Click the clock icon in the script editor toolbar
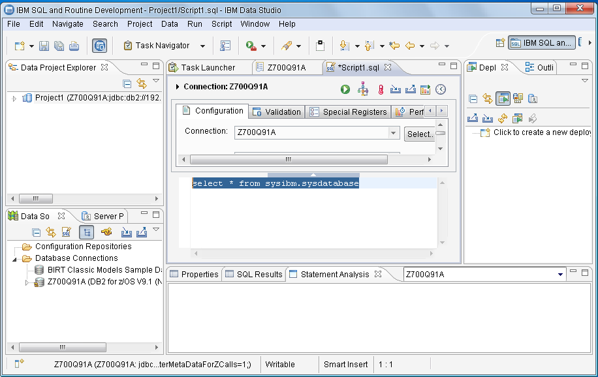This screenshot has width=598, height=377. coord(441,89)
